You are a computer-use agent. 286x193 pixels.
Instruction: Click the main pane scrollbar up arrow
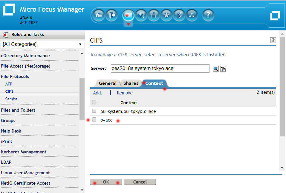pyautogui.click(x=282, y=34)
